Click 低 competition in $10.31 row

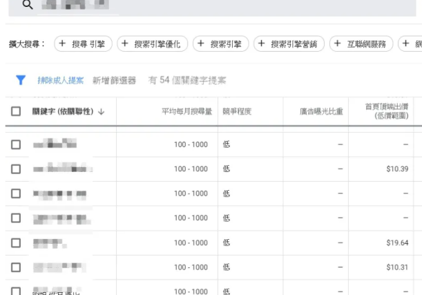click(227, 267)
